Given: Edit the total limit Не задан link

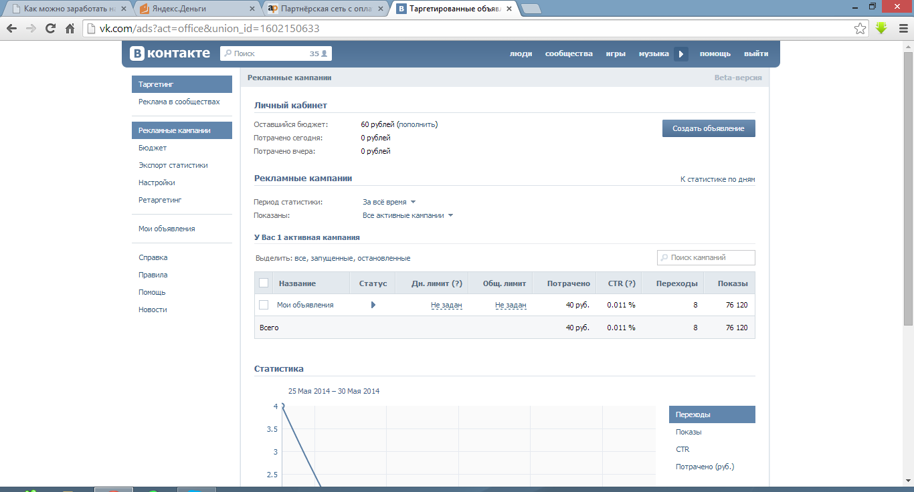Looking at the screenshot, I should point(511,305).
